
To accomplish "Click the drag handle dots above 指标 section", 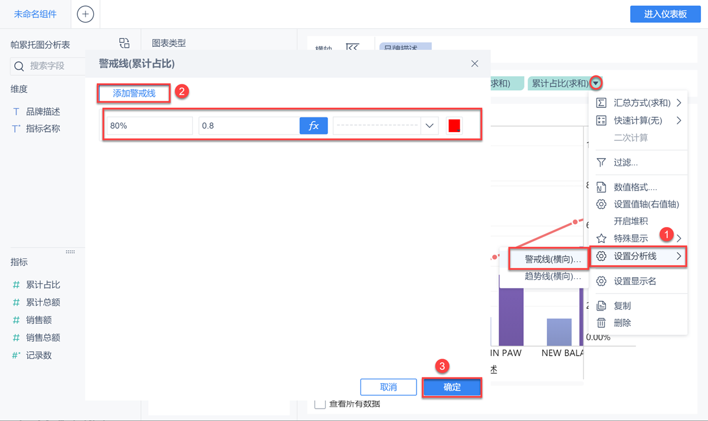I will pyautogui.click(x=70, y=252).
